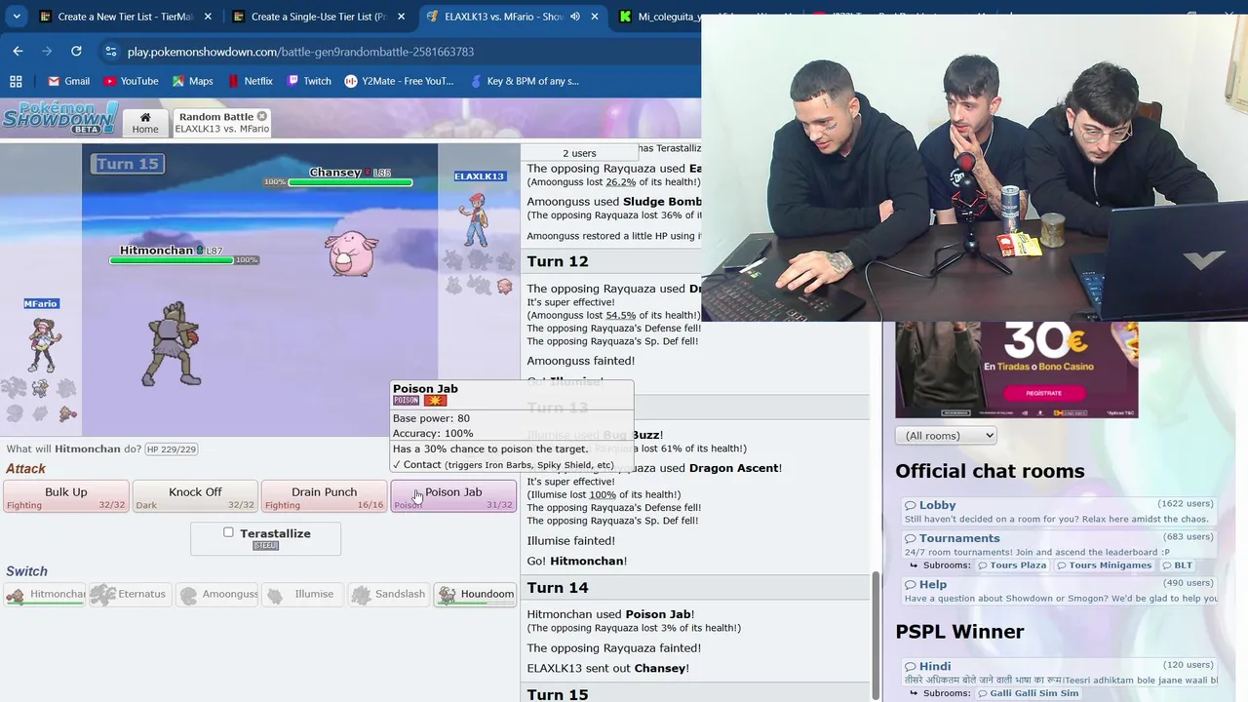Open the Twitch bookmark

309,81
